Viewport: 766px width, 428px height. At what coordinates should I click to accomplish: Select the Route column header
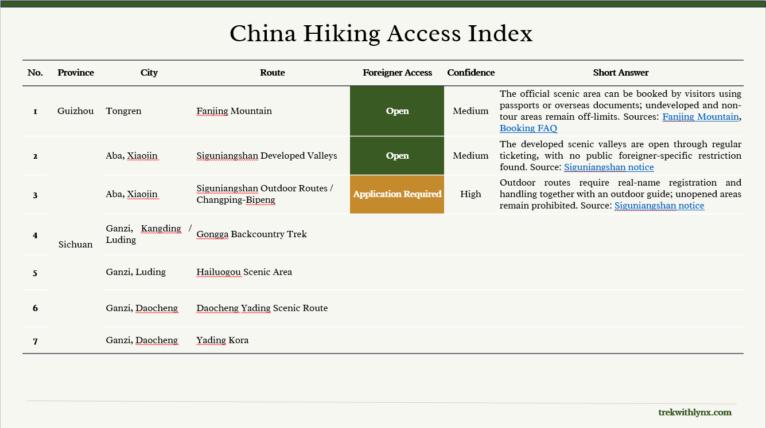coord(273,73)
